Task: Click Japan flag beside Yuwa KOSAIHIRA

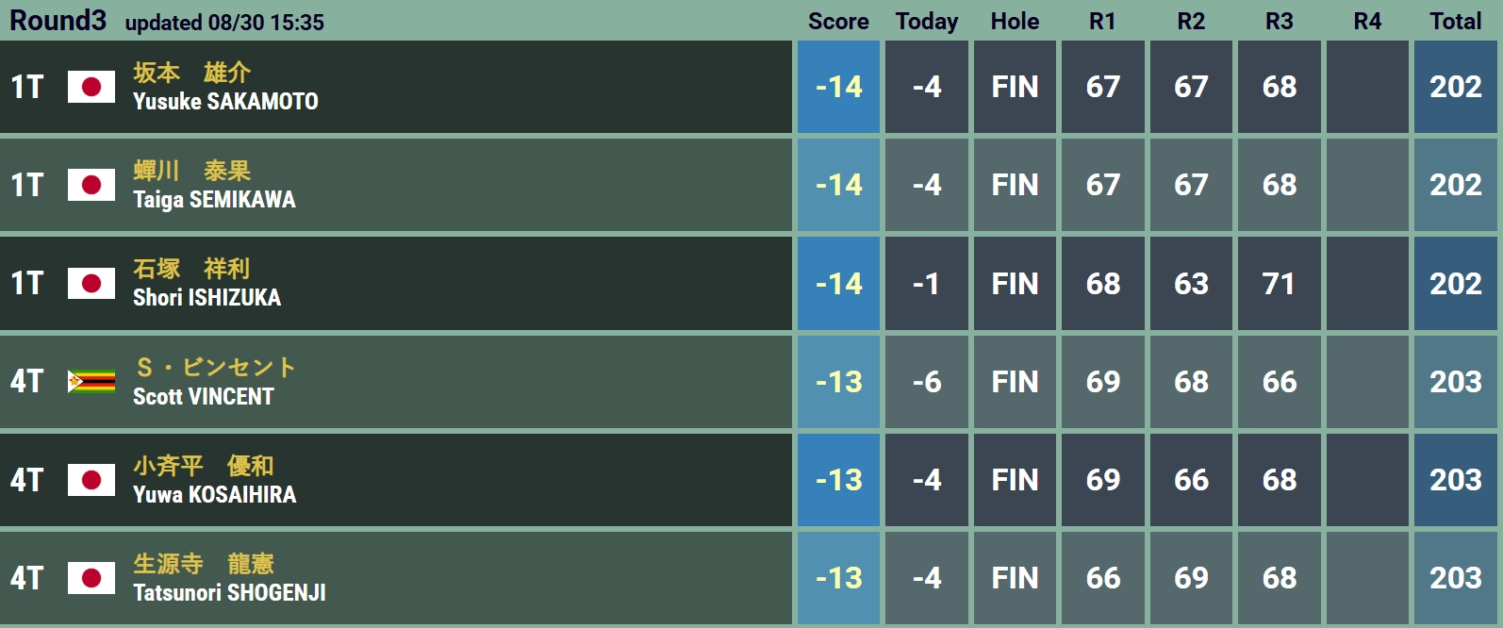Action: [91, 480]
